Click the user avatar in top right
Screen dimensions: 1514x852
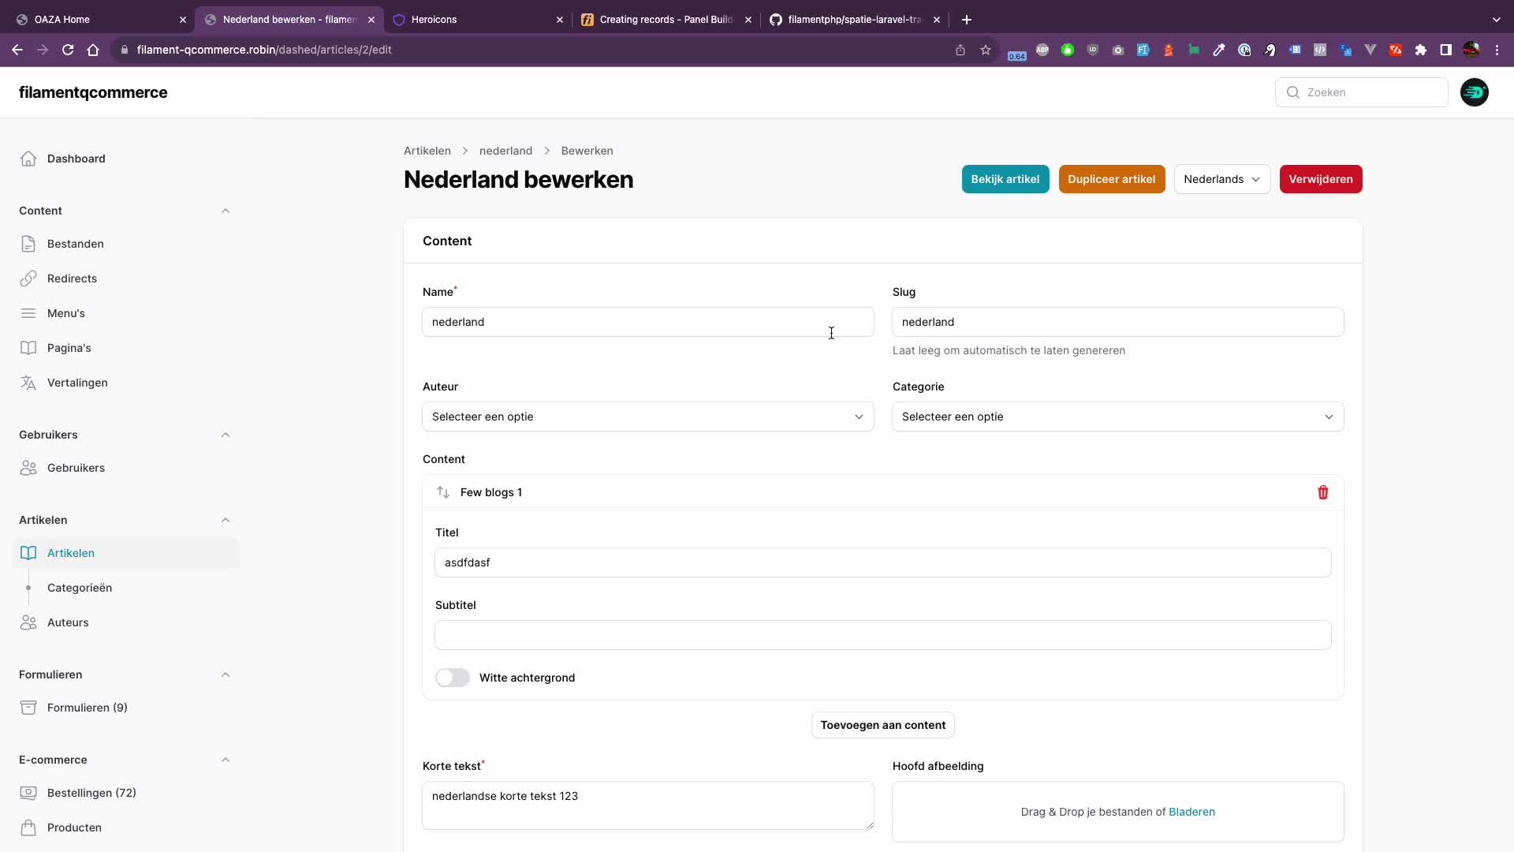coord(1474,92)
